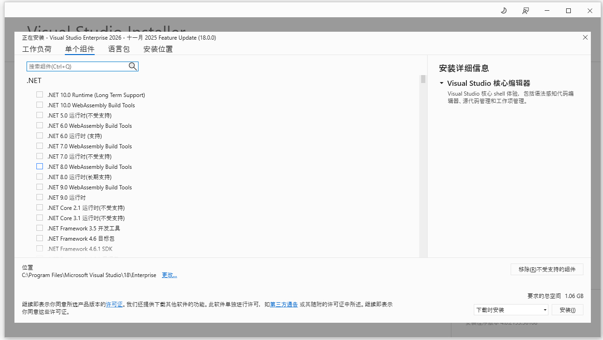The image size is (603, 340).
Task: Switch to the 工作负荷 tab
Action: coord(37,49)
